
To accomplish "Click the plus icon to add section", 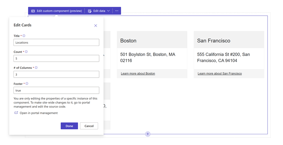I will coord(148,134).
